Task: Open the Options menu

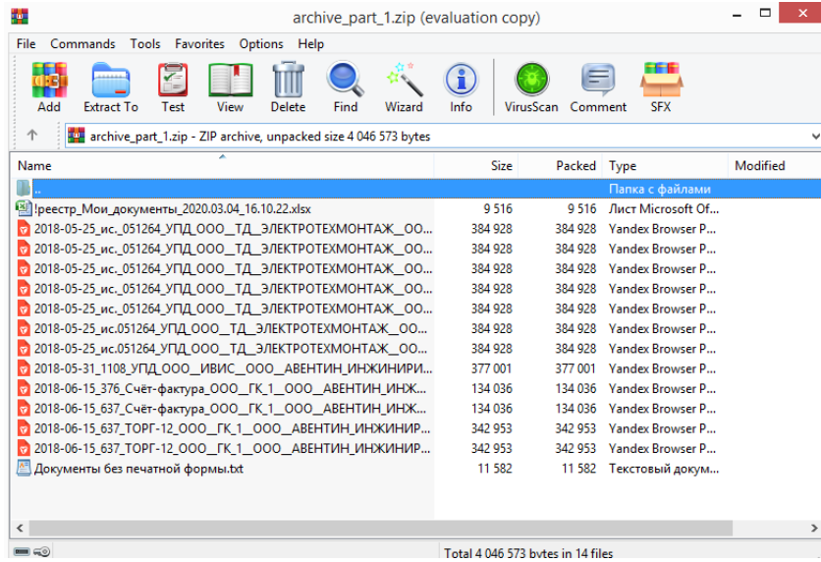Action: pos(261,44)
